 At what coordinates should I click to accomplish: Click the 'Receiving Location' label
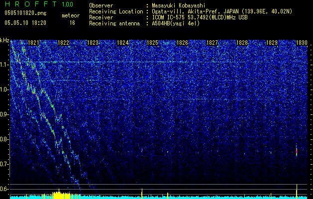116,11
